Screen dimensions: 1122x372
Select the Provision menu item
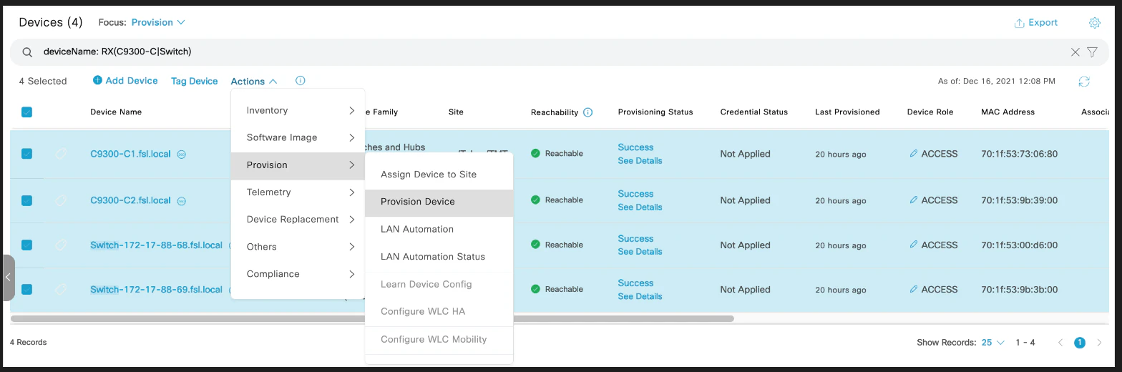pyautogui.click(x=298, y=165)
